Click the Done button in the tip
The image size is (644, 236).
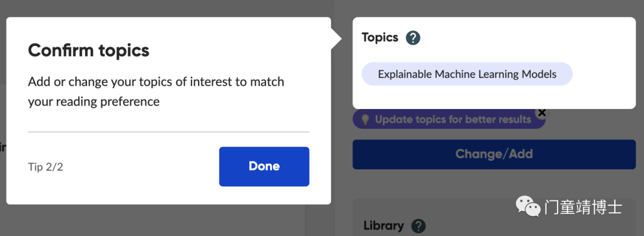pos(264,166)
